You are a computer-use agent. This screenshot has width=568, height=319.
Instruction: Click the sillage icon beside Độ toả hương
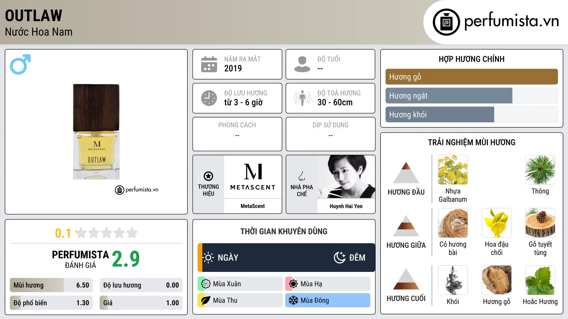coord(302,98)
